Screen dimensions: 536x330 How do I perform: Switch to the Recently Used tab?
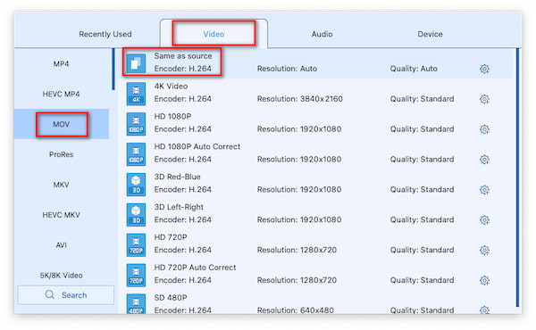(105, 34)
